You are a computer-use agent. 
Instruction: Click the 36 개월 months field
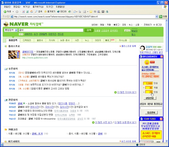(149, 88)
